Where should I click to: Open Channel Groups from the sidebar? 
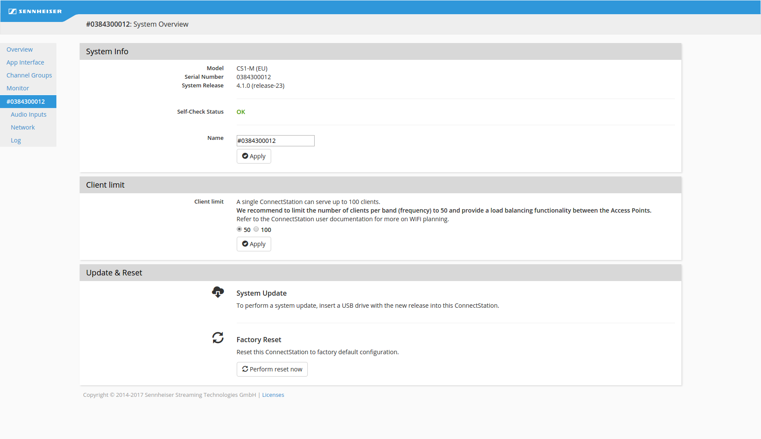[x=29, y=75]
